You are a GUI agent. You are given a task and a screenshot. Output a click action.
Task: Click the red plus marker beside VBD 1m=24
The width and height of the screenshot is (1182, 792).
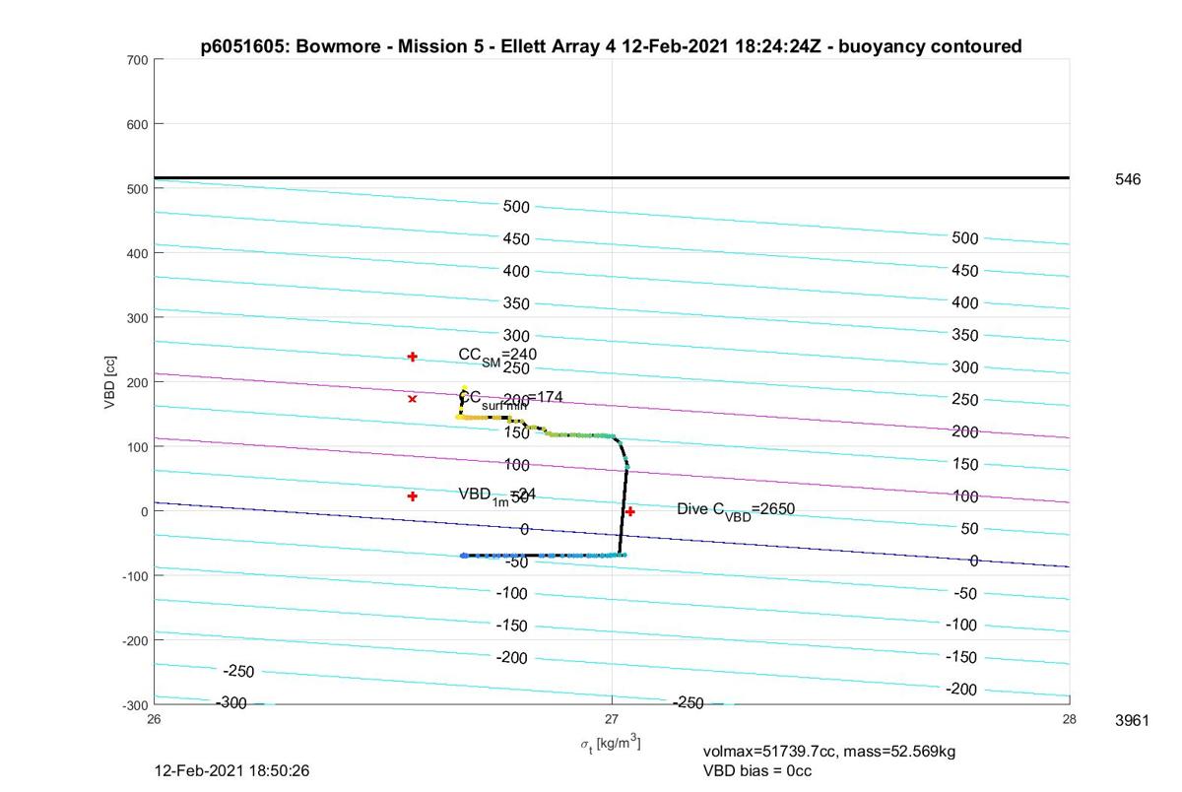413,496
